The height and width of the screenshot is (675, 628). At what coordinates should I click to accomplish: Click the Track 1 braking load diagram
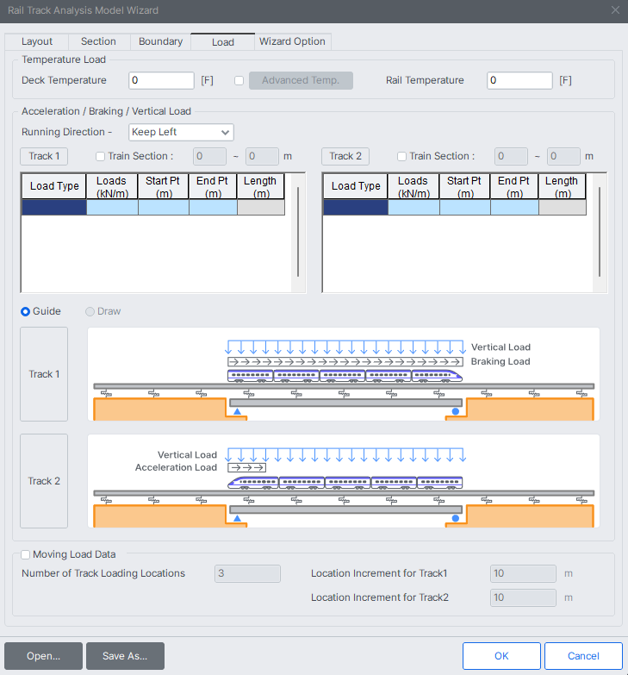(343, 374)
